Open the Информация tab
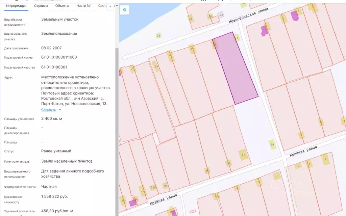 (x=16, y=6)
